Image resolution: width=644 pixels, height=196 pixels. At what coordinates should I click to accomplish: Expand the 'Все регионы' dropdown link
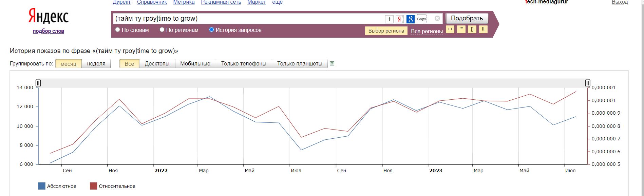pyautogui.click(x=427, y=31)
